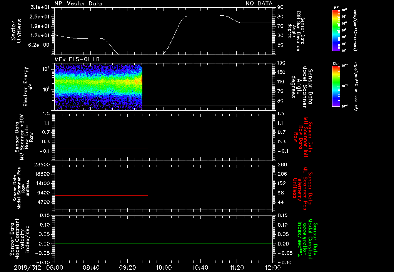Click the red Model Scanner Pos line
The image size is (394, 272).
pos(101,195)
